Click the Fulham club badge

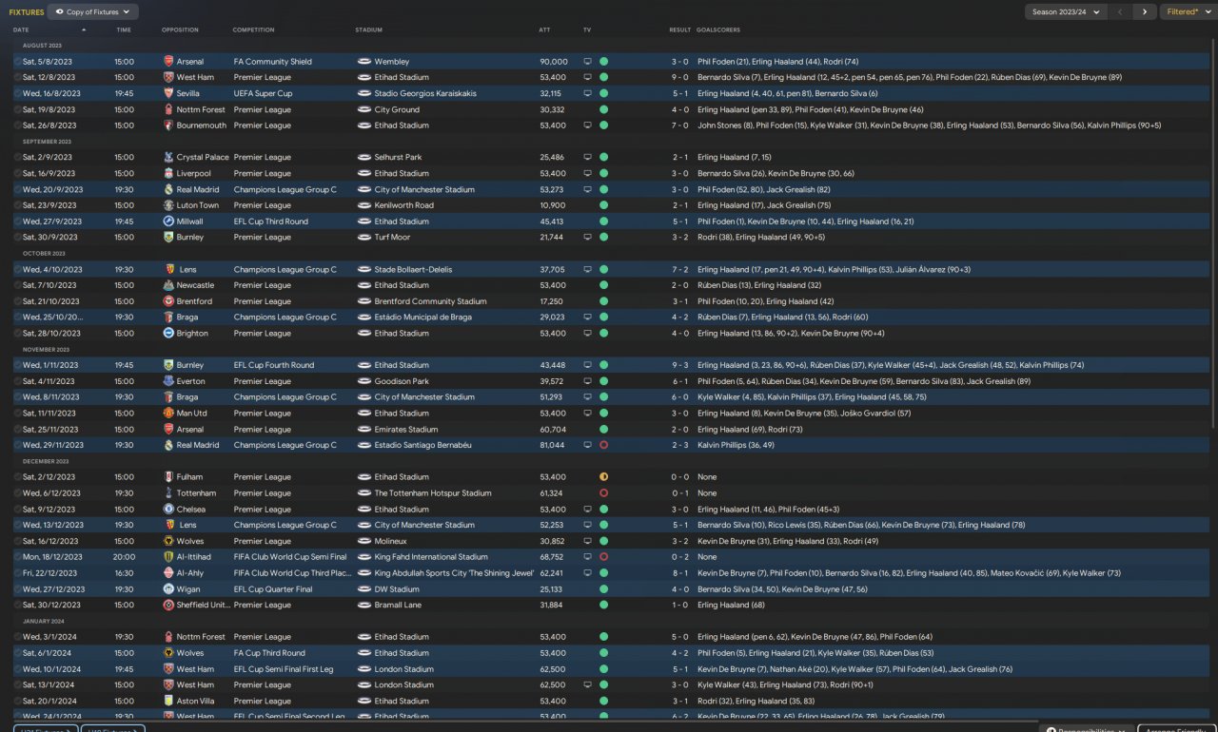point(168,477)
